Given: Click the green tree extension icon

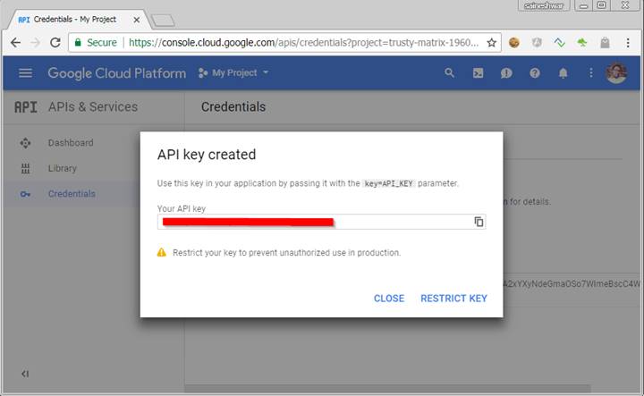Looking at the screenshot, I should [x=582, y=42].
